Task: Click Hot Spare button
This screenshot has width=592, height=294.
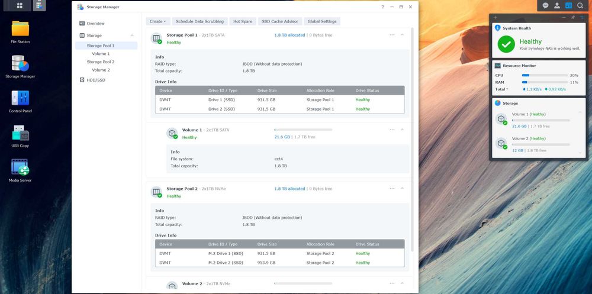Action: pos(243,21)
